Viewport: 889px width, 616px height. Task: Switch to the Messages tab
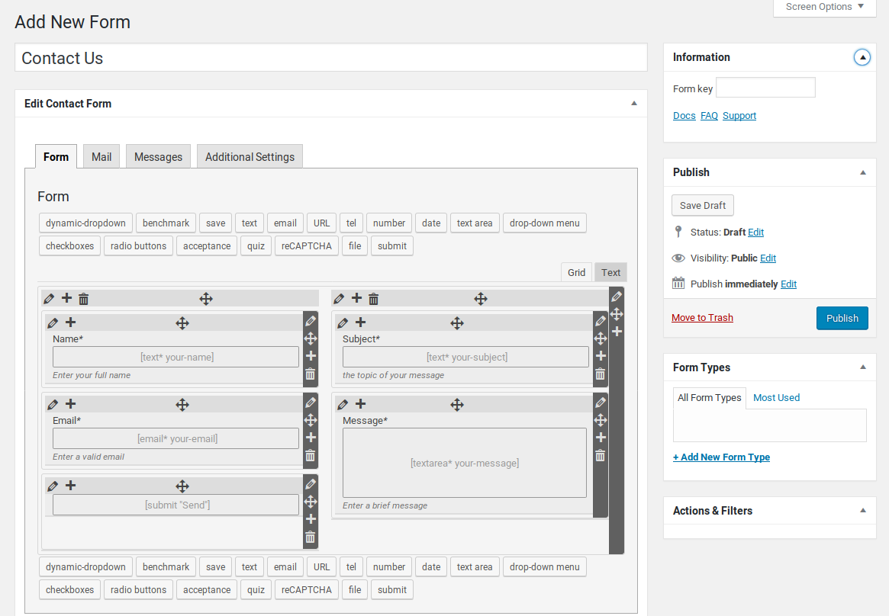coord(158,157)
